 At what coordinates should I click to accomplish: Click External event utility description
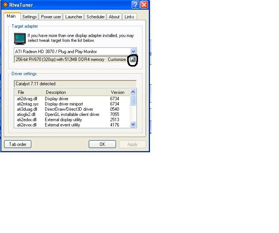(x=62, y=125)
